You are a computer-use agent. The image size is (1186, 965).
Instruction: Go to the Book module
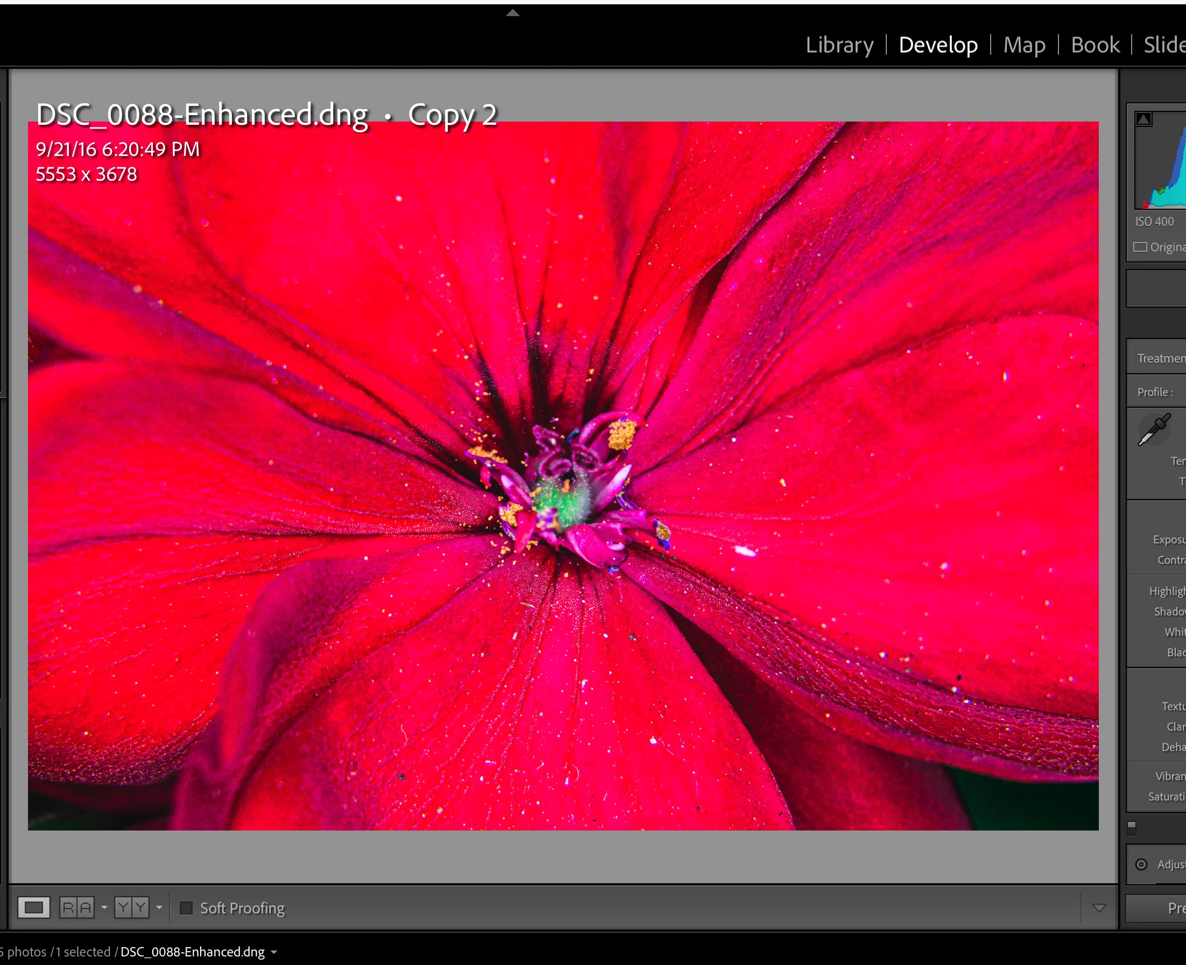[1095, 45]
